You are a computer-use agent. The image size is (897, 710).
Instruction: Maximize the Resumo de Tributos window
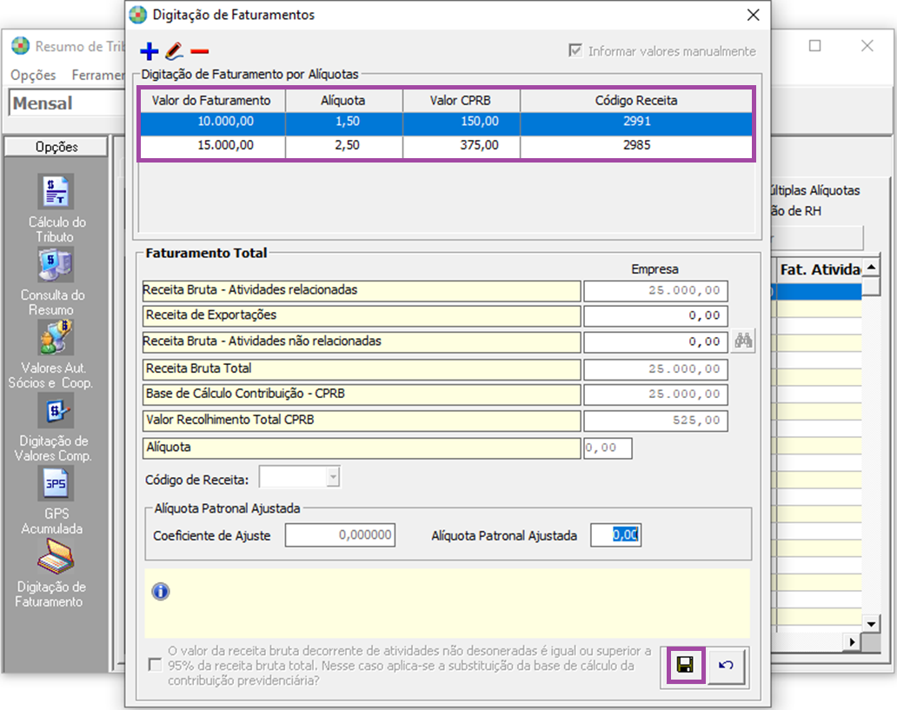coord(814,46)
